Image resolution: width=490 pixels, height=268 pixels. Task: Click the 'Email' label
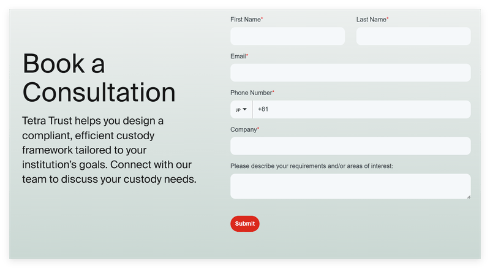pos(239,56)
